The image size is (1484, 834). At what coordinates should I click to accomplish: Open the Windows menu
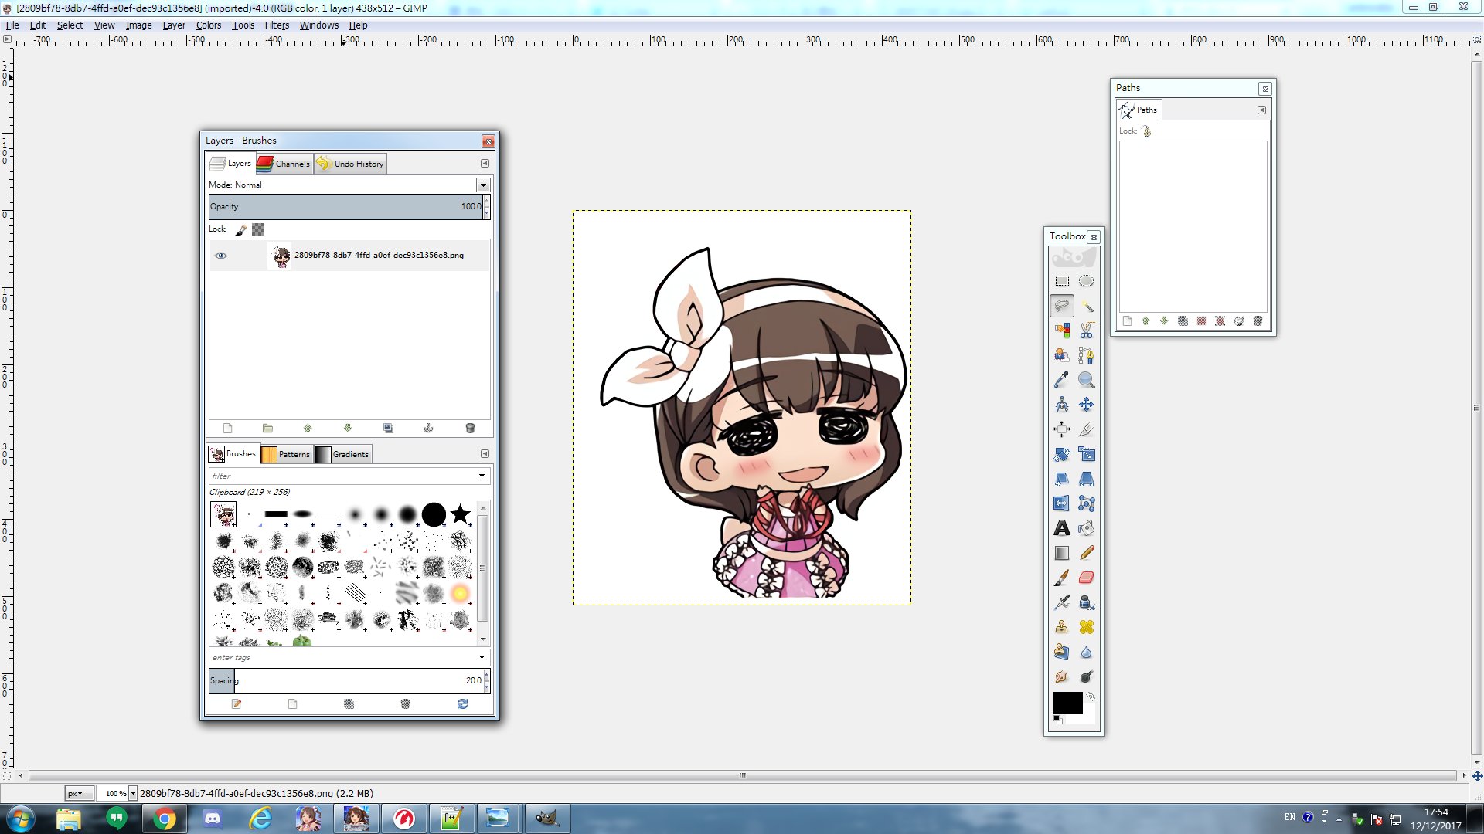coord(319,25)
